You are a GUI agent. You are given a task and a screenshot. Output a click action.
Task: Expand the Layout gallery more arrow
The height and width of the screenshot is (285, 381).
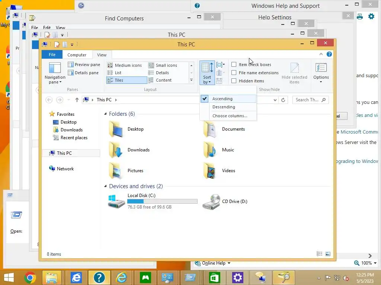(192, 80)
